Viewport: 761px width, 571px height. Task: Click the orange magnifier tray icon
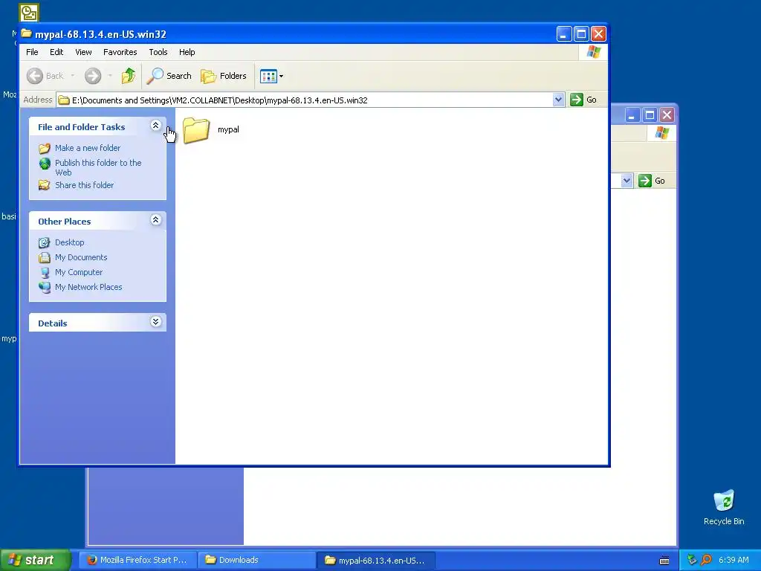click(x=706, y=560)
